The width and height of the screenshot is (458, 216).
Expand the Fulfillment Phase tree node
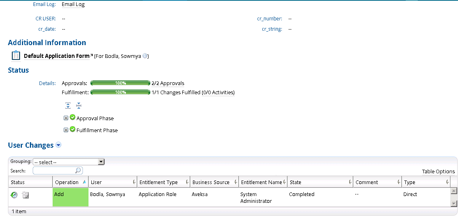point(66,130)
